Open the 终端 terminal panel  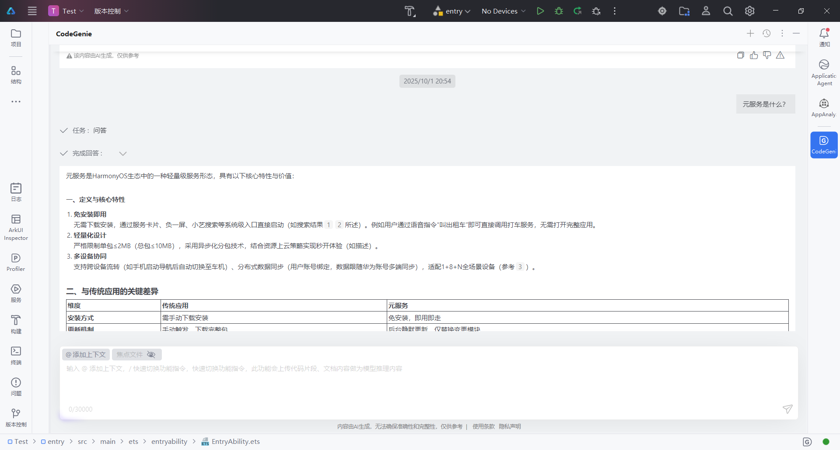16,356
